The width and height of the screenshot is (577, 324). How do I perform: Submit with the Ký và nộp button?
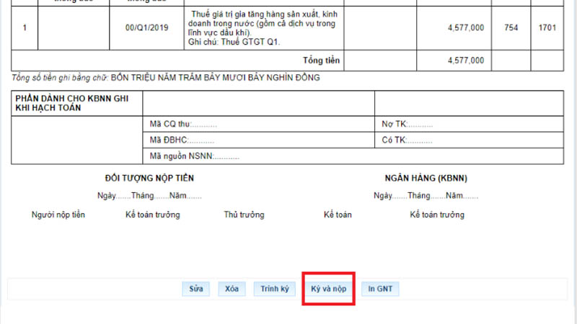[x=328, y=289]
